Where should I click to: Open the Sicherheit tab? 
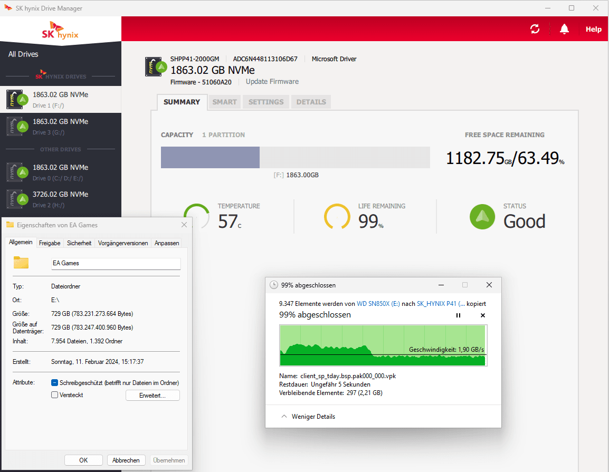click(x=79, y=243)
